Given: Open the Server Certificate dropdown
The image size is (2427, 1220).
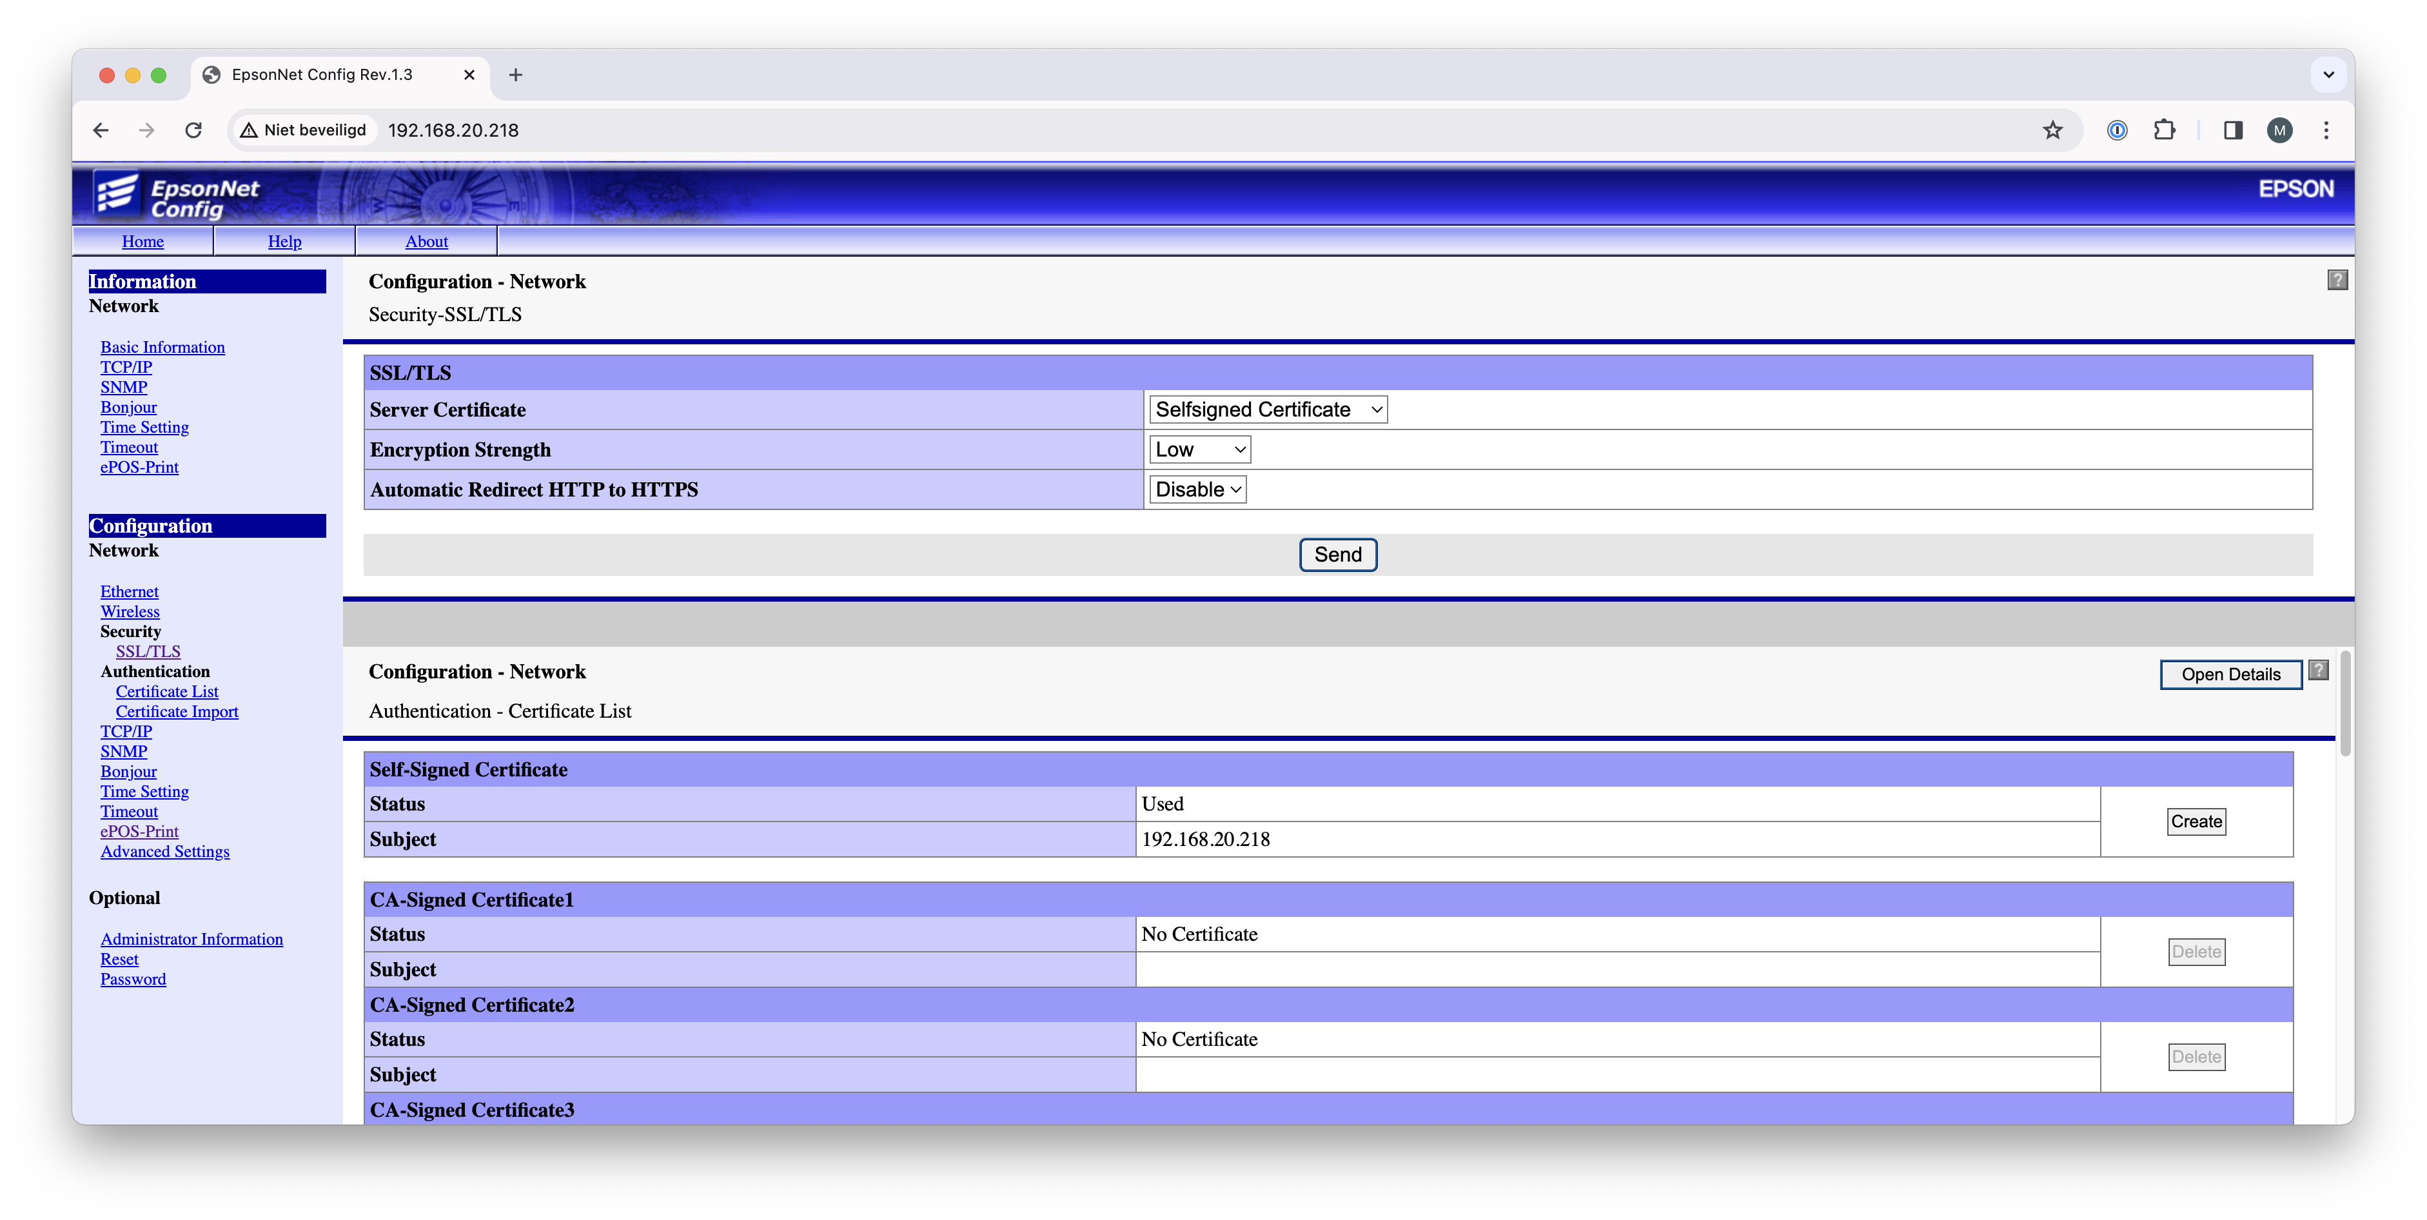Looking at the screenshot, I should [x=1267, y=409].
